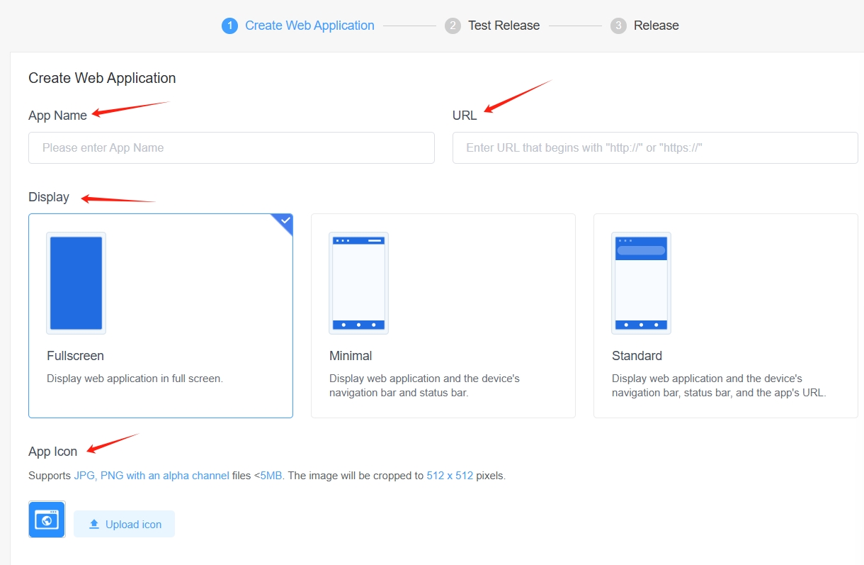Click the "Standard" card title
This screenshot has height=565, width=864.
coord(637,356)
